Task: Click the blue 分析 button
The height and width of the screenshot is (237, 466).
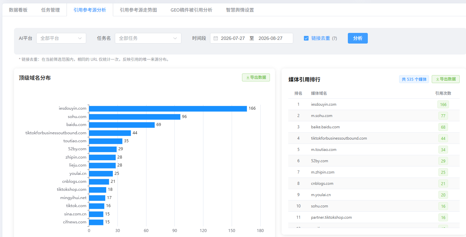Action: tap(358, 38)
